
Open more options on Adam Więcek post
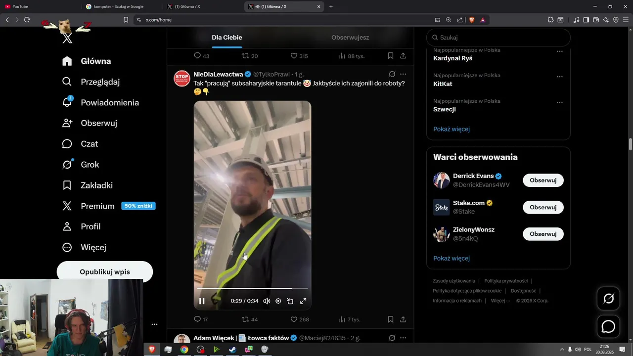click(403, 338)
